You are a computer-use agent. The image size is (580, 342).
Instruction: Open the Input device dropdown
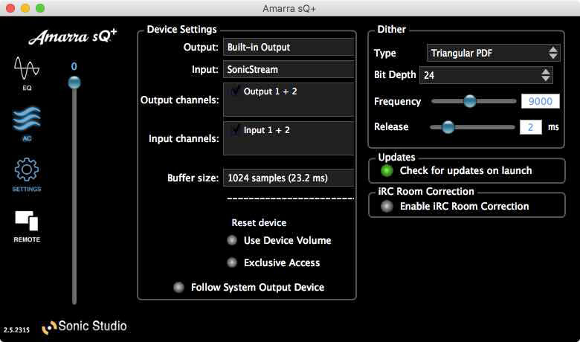pos(289,69)
